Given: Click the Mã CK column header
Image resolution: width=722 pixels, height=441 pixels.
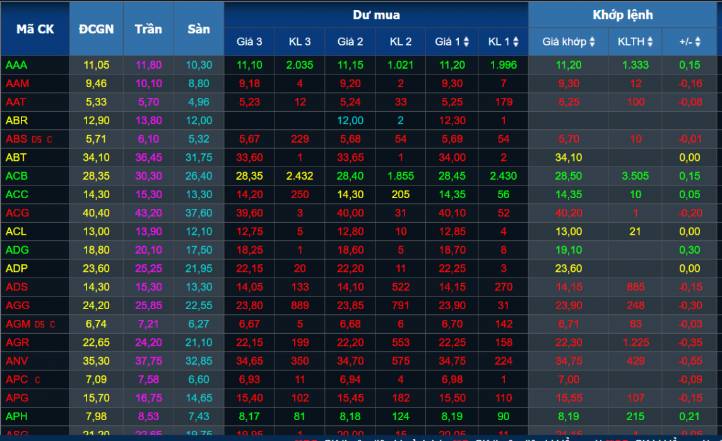Looking at the screenshot, I should pyautogui.click(x=35, y=29).
